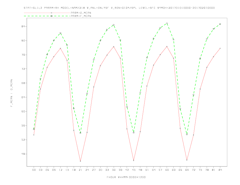Image resolution: width=240 pixels, height=185 pixels.
Task: Click x-axis forecast hour label 66
Action: tap(180, 170)
